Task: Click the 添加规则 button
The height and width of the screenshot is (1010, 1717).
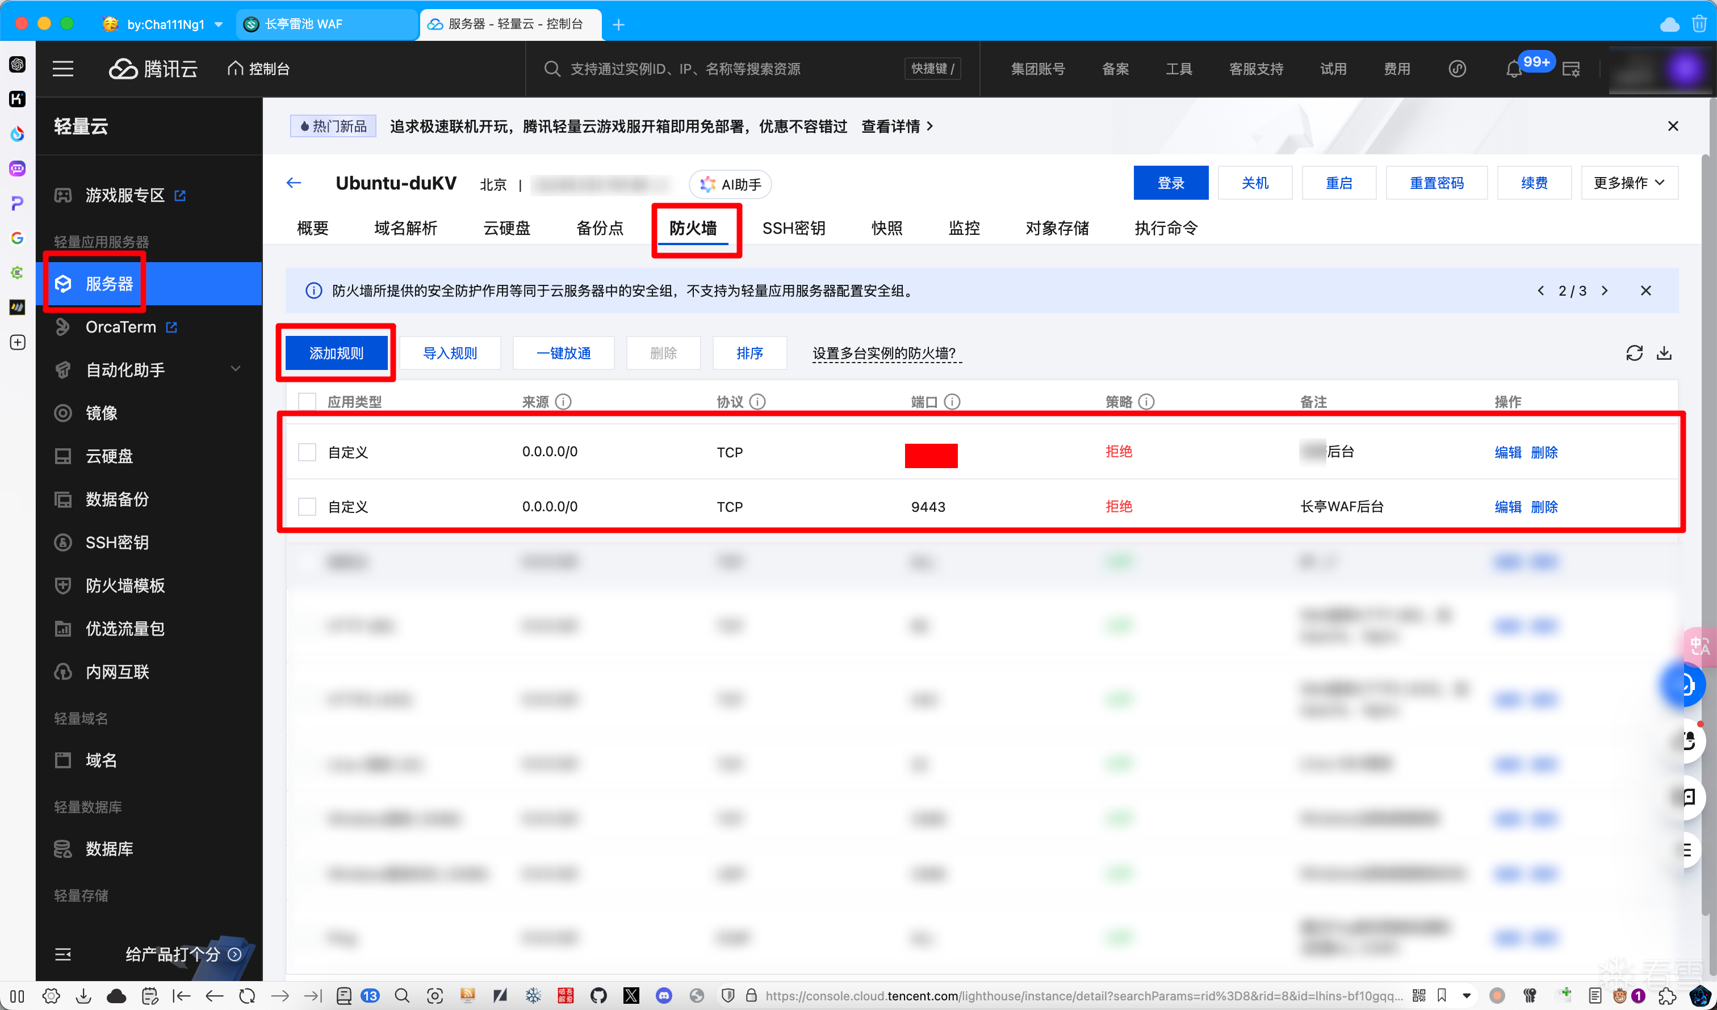Action: click(x=336, y=353)
